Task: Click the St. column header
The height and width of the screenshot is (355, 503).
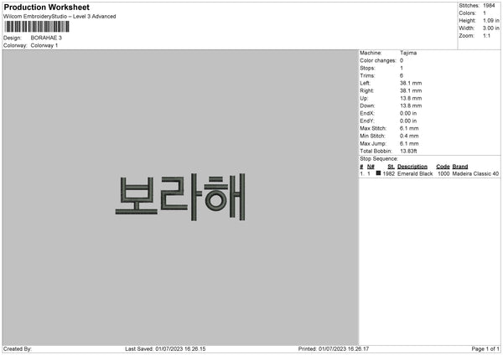Action: [x=391, y=167]
